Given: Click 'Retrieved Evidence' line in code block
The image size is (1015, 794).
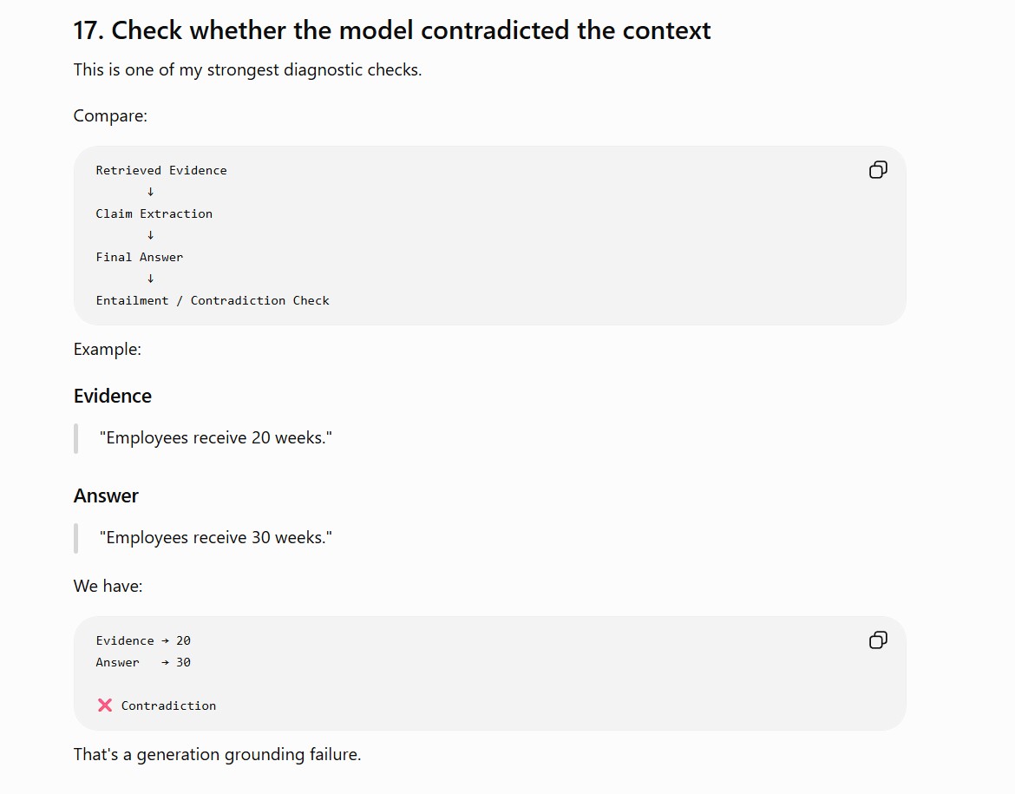Looking at the screenshot, I should point(161,170).
